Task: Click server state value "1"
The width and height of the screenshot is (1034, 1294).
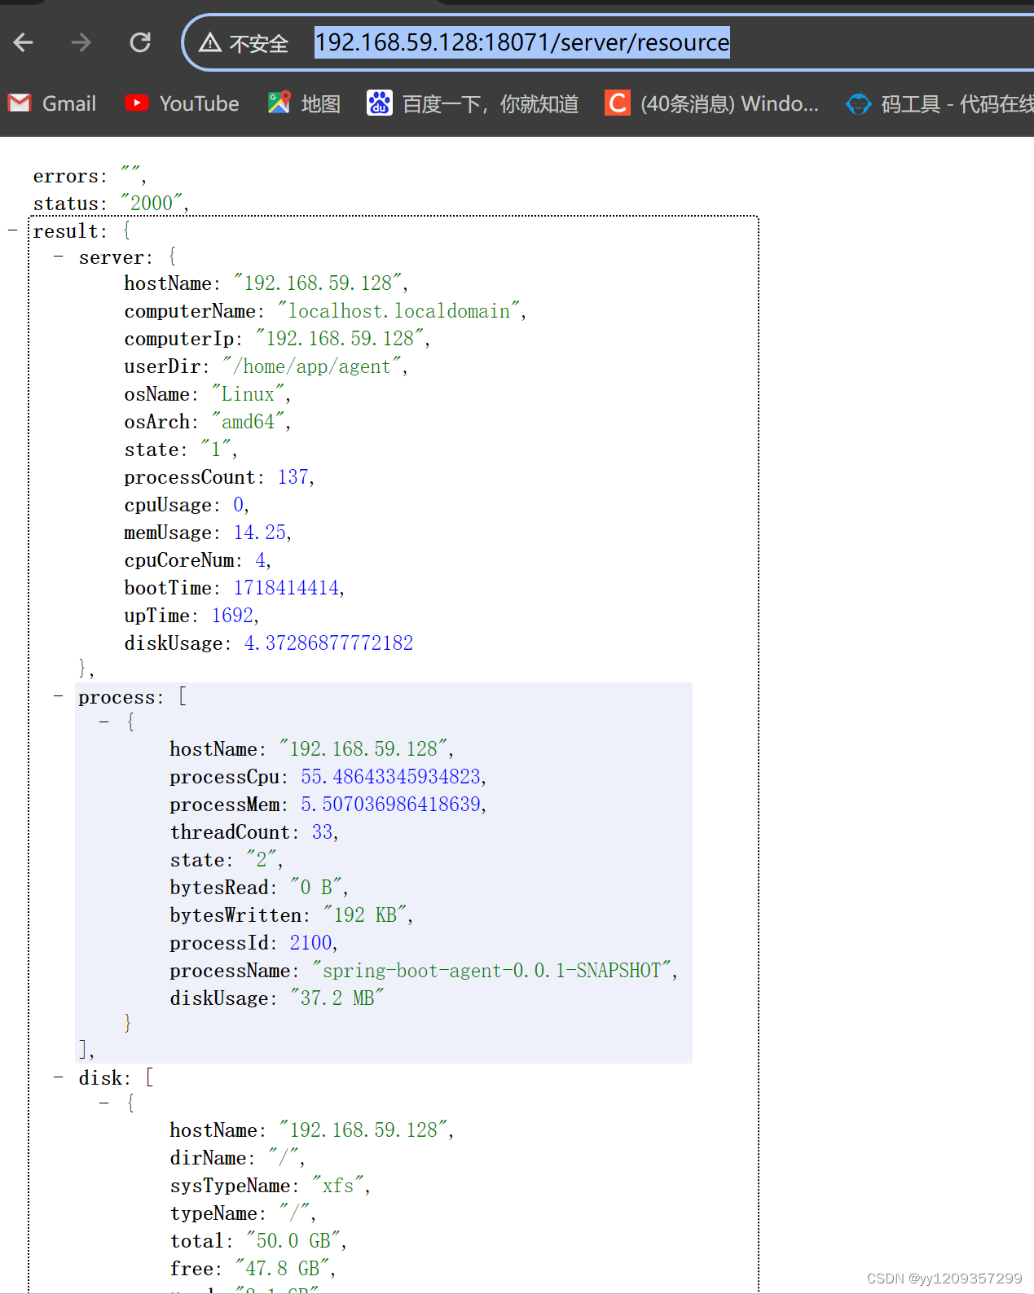Action: tap(216, 450)
